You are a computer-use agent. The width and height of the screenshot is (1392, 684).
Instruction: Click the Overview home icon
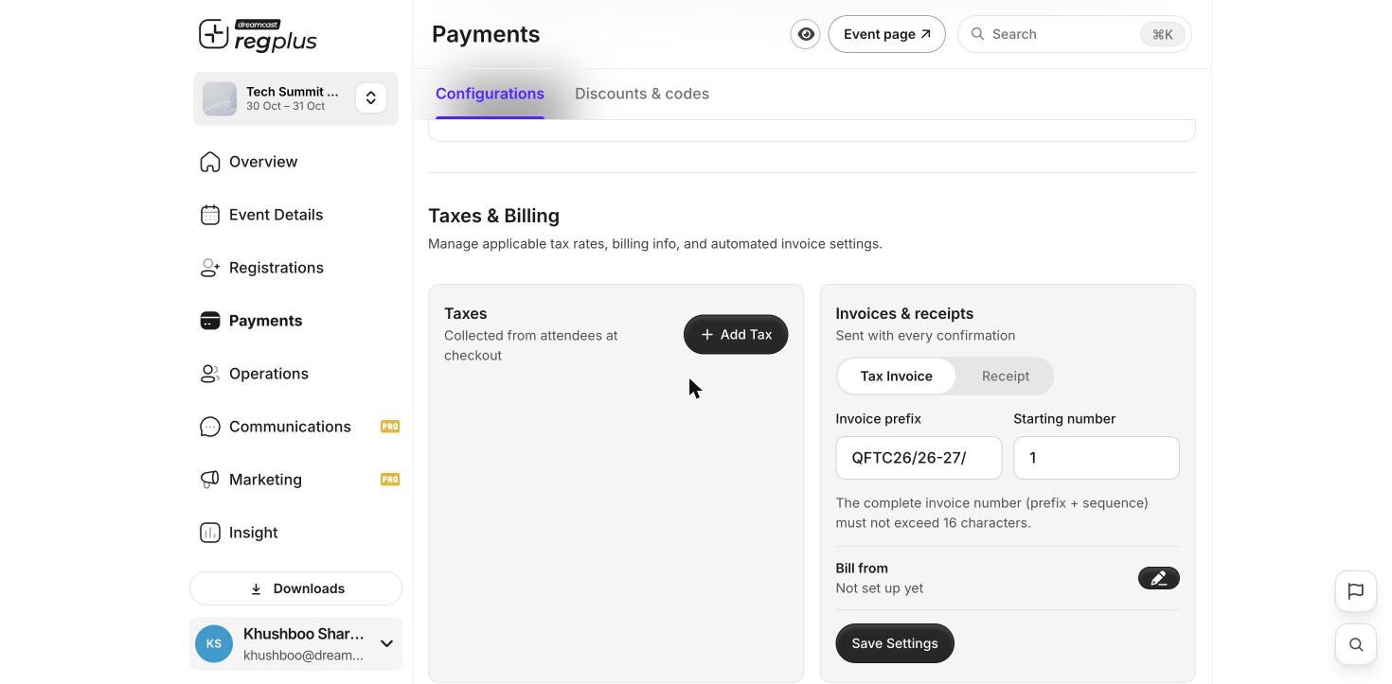click(210, 162)
